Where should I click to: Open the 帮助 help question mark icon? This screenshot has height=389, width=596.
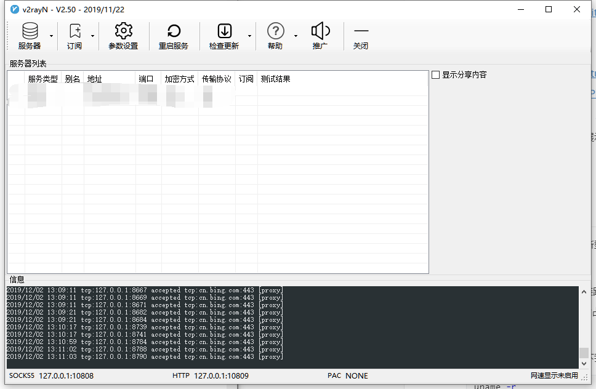[x=275, y=31]
